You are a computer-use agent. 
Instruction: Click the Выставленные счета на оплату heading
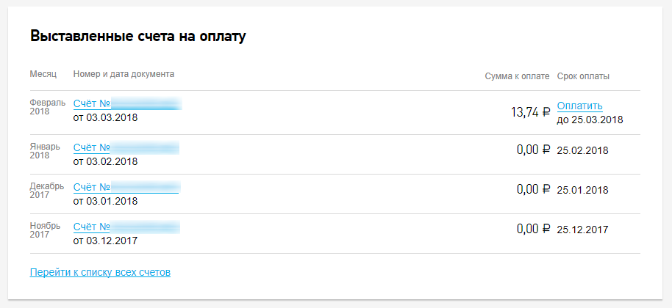click(x=137, y=37)
